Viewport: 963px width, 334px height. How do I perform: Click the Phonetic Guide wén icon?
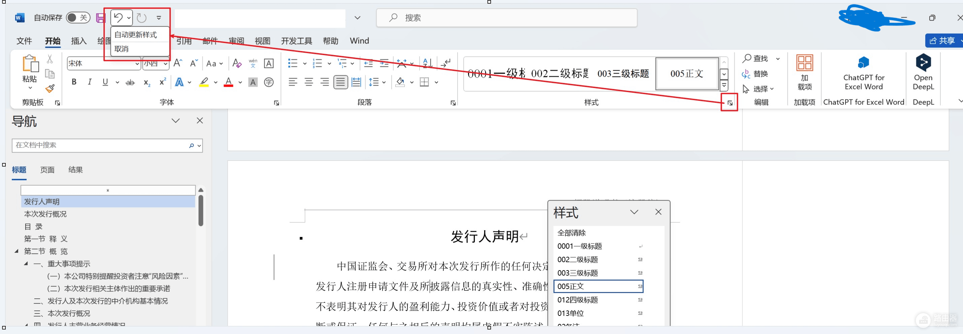point(253,63)
